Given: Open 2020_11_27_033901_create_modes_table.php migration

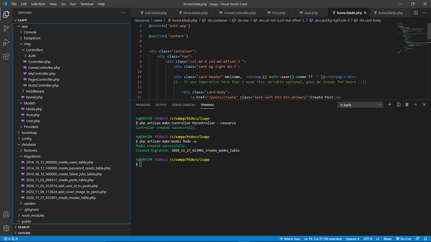Looking at the screenshot, I should tap(61, 198).
